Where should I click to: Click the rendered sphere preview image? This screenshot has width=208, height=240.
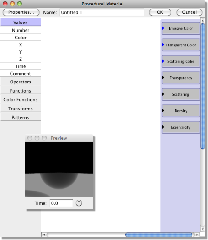click(x=59, y=169)
